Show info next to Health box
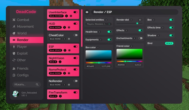 [x=100, y=32]
